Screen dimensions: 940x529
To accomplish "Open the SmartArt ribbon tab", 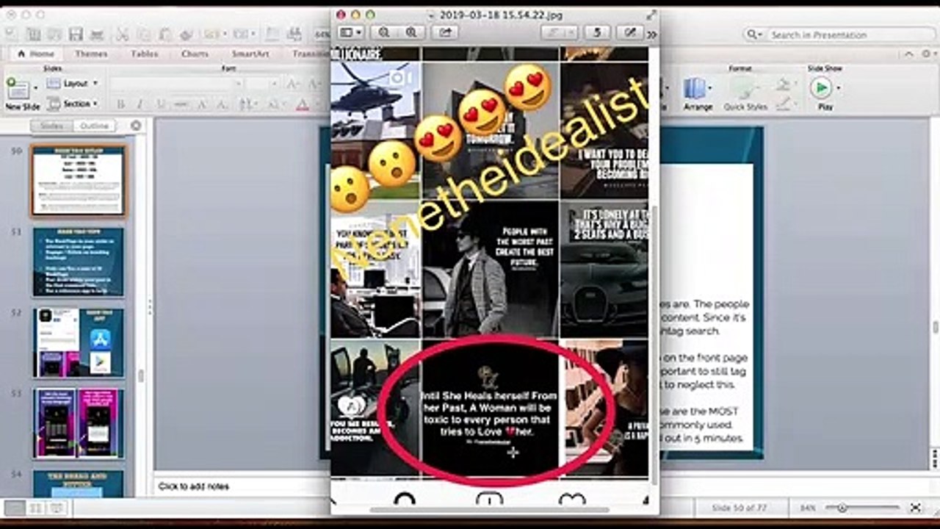I will click(250, 54).
